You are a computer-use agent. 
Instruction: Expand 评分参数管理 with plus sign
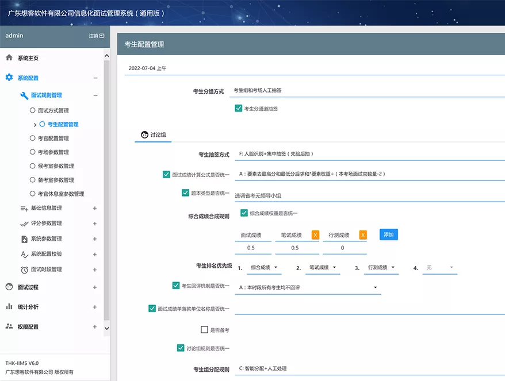pyautogui.click(x=95, y=224)
